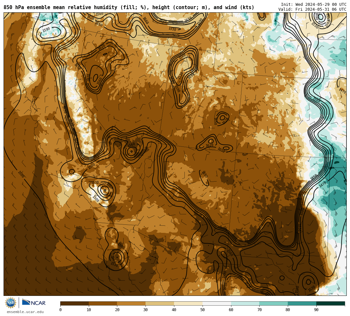The height and width of the screenshot is (316, 350).
Task: Click the colorbar tick label 40
Action: coord(174,310)
